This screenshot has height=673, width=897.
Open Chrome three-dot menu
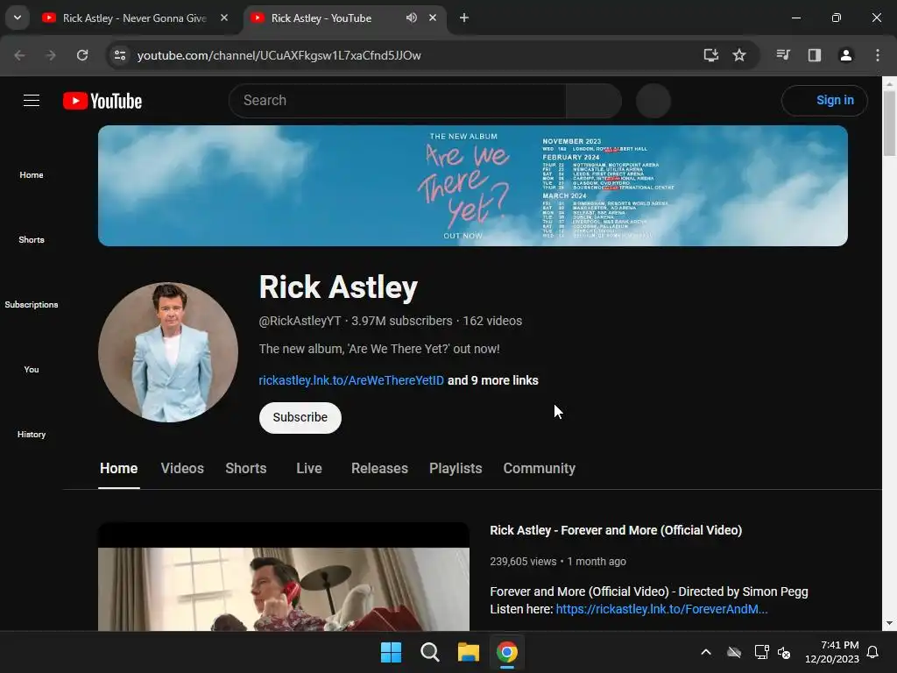coord(878,55)
